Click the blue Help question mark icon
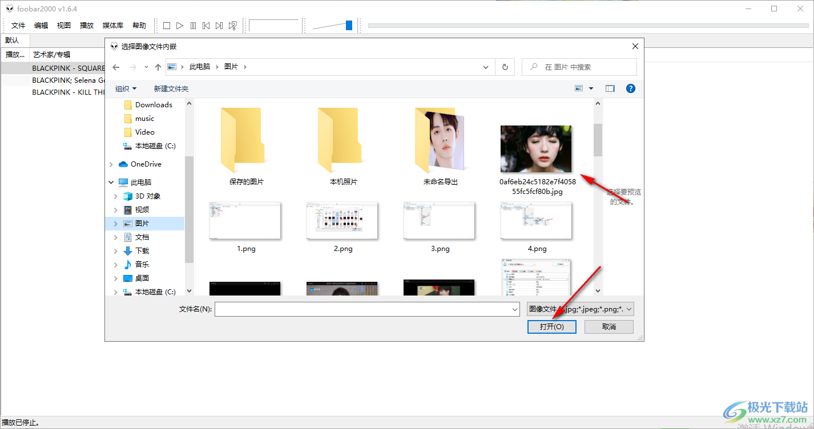Viewport: 814px width, 429px height. pyautogui.click(x=631, y=88)
